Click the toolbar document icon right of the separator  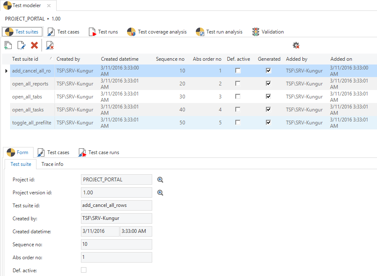[x=50, y=45]
